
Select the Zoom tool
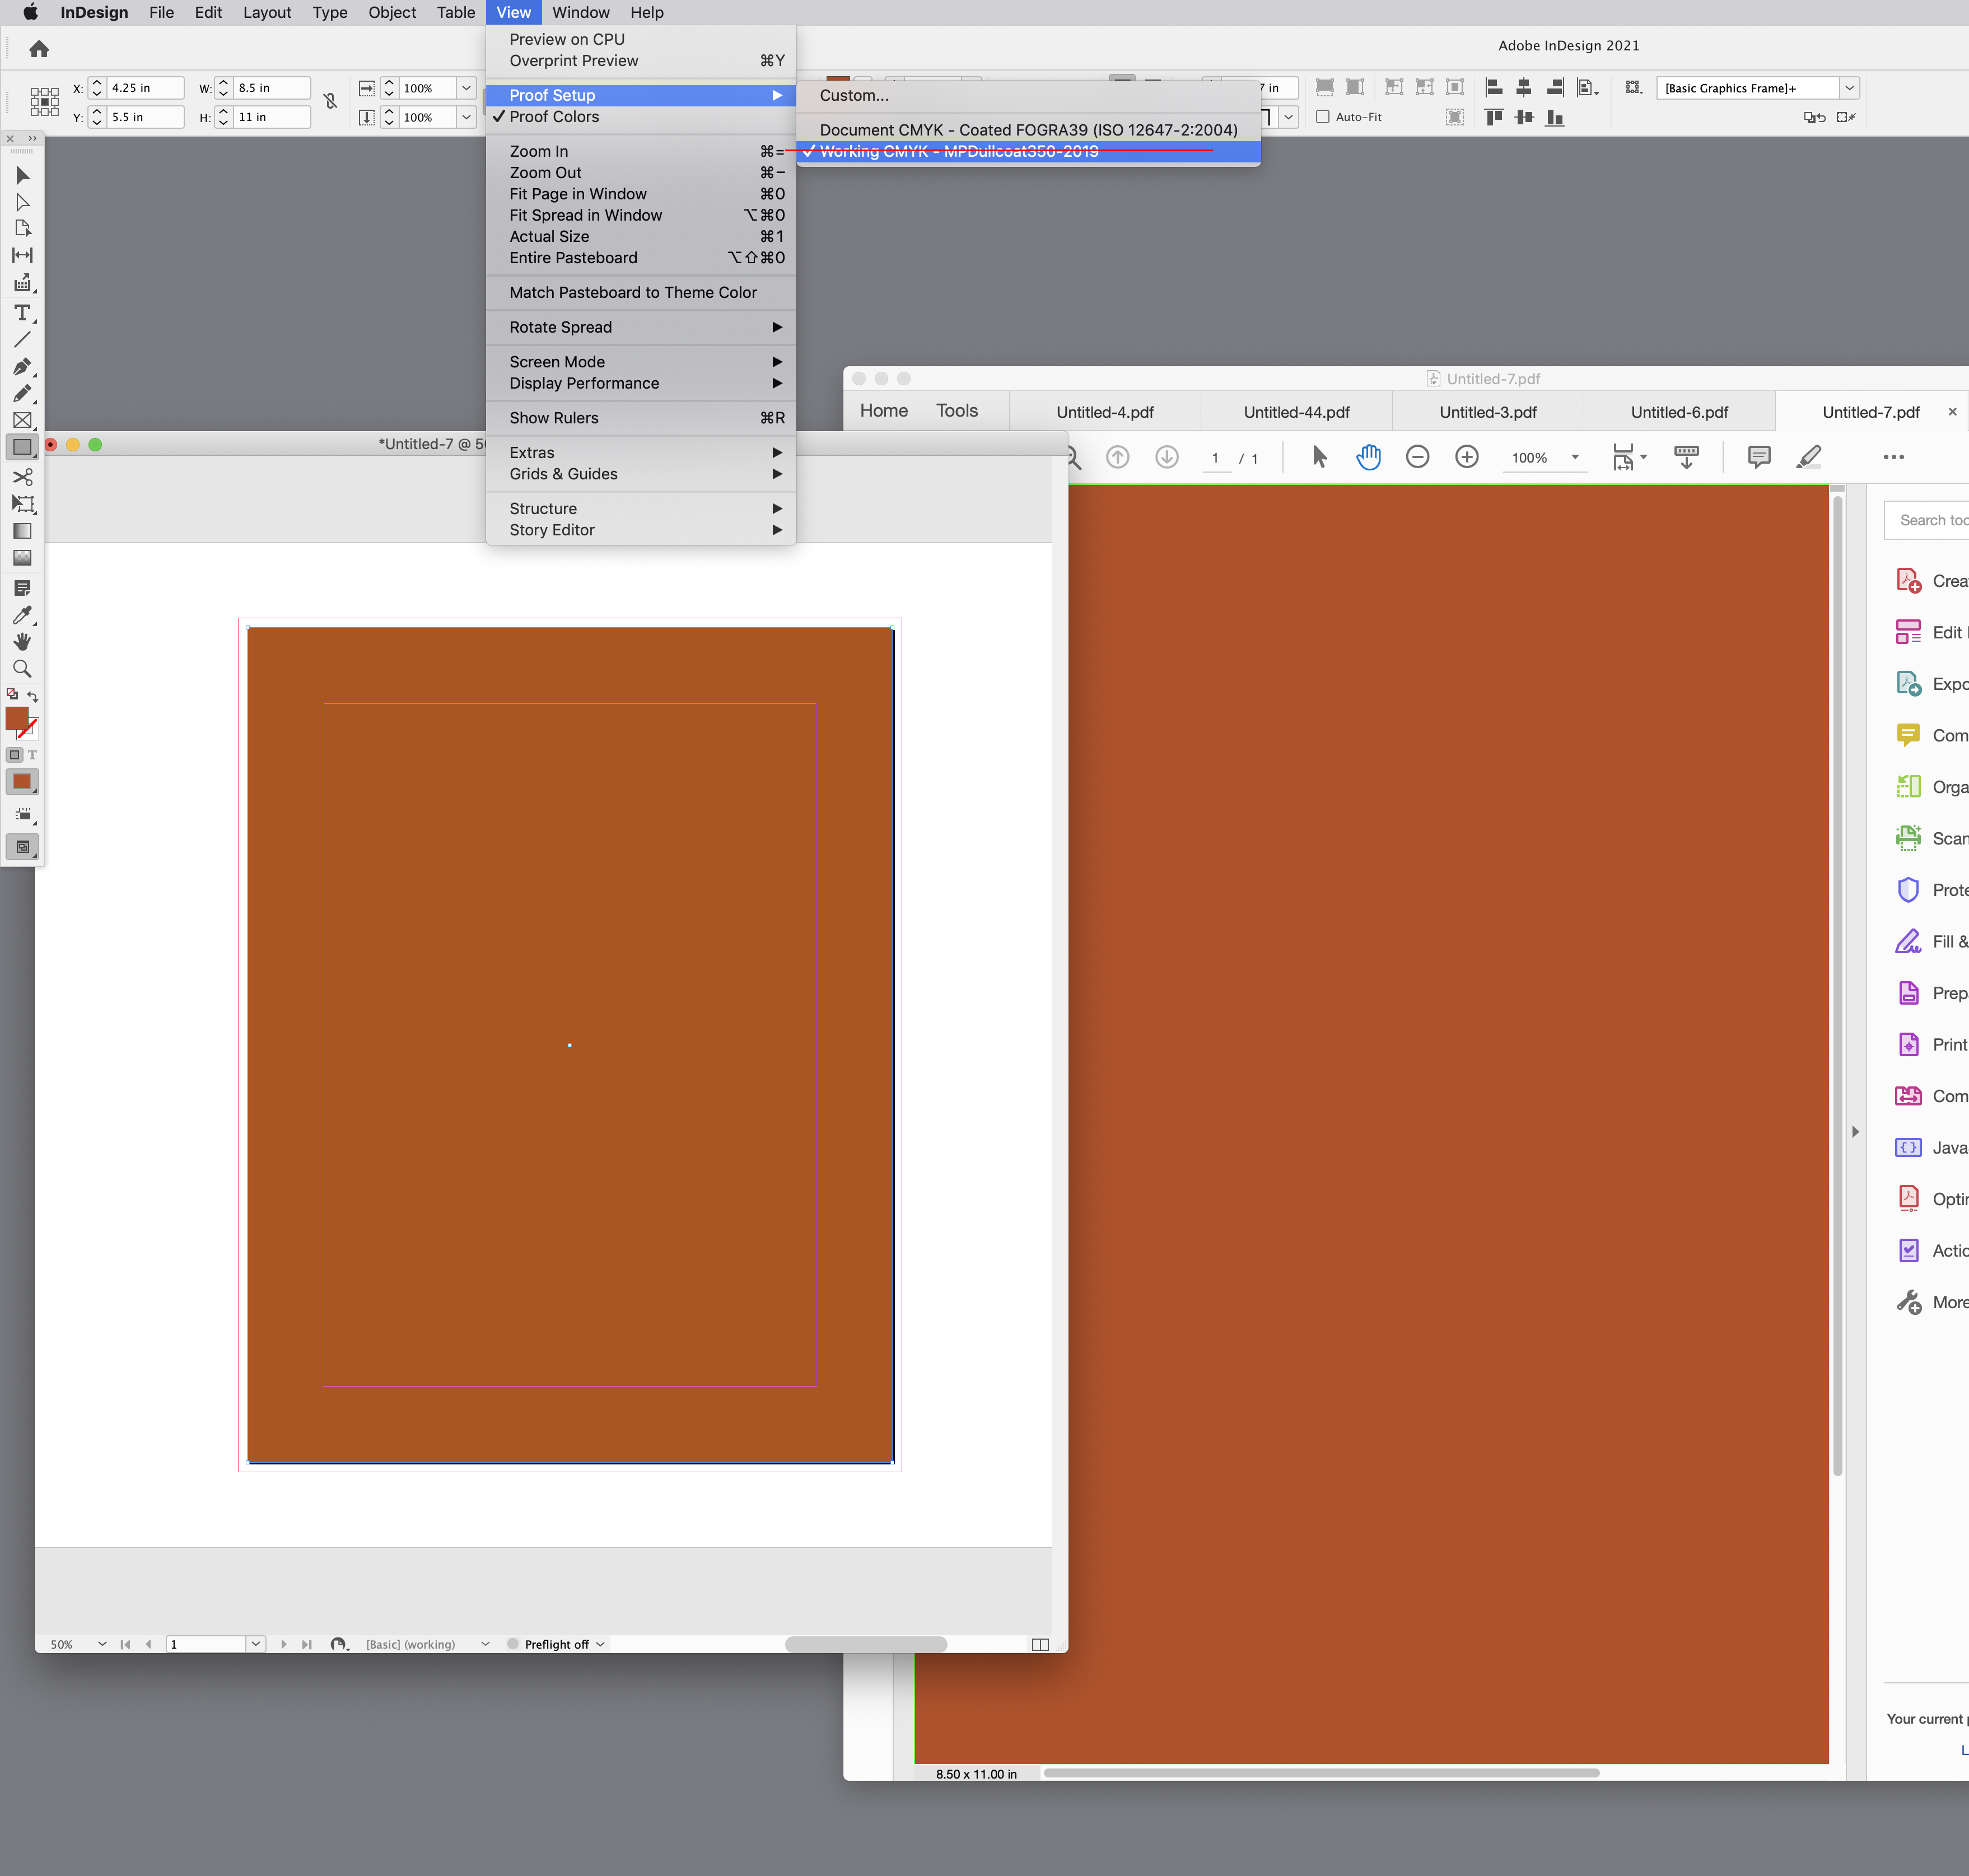pyautogui.click(x=22, y=668)
